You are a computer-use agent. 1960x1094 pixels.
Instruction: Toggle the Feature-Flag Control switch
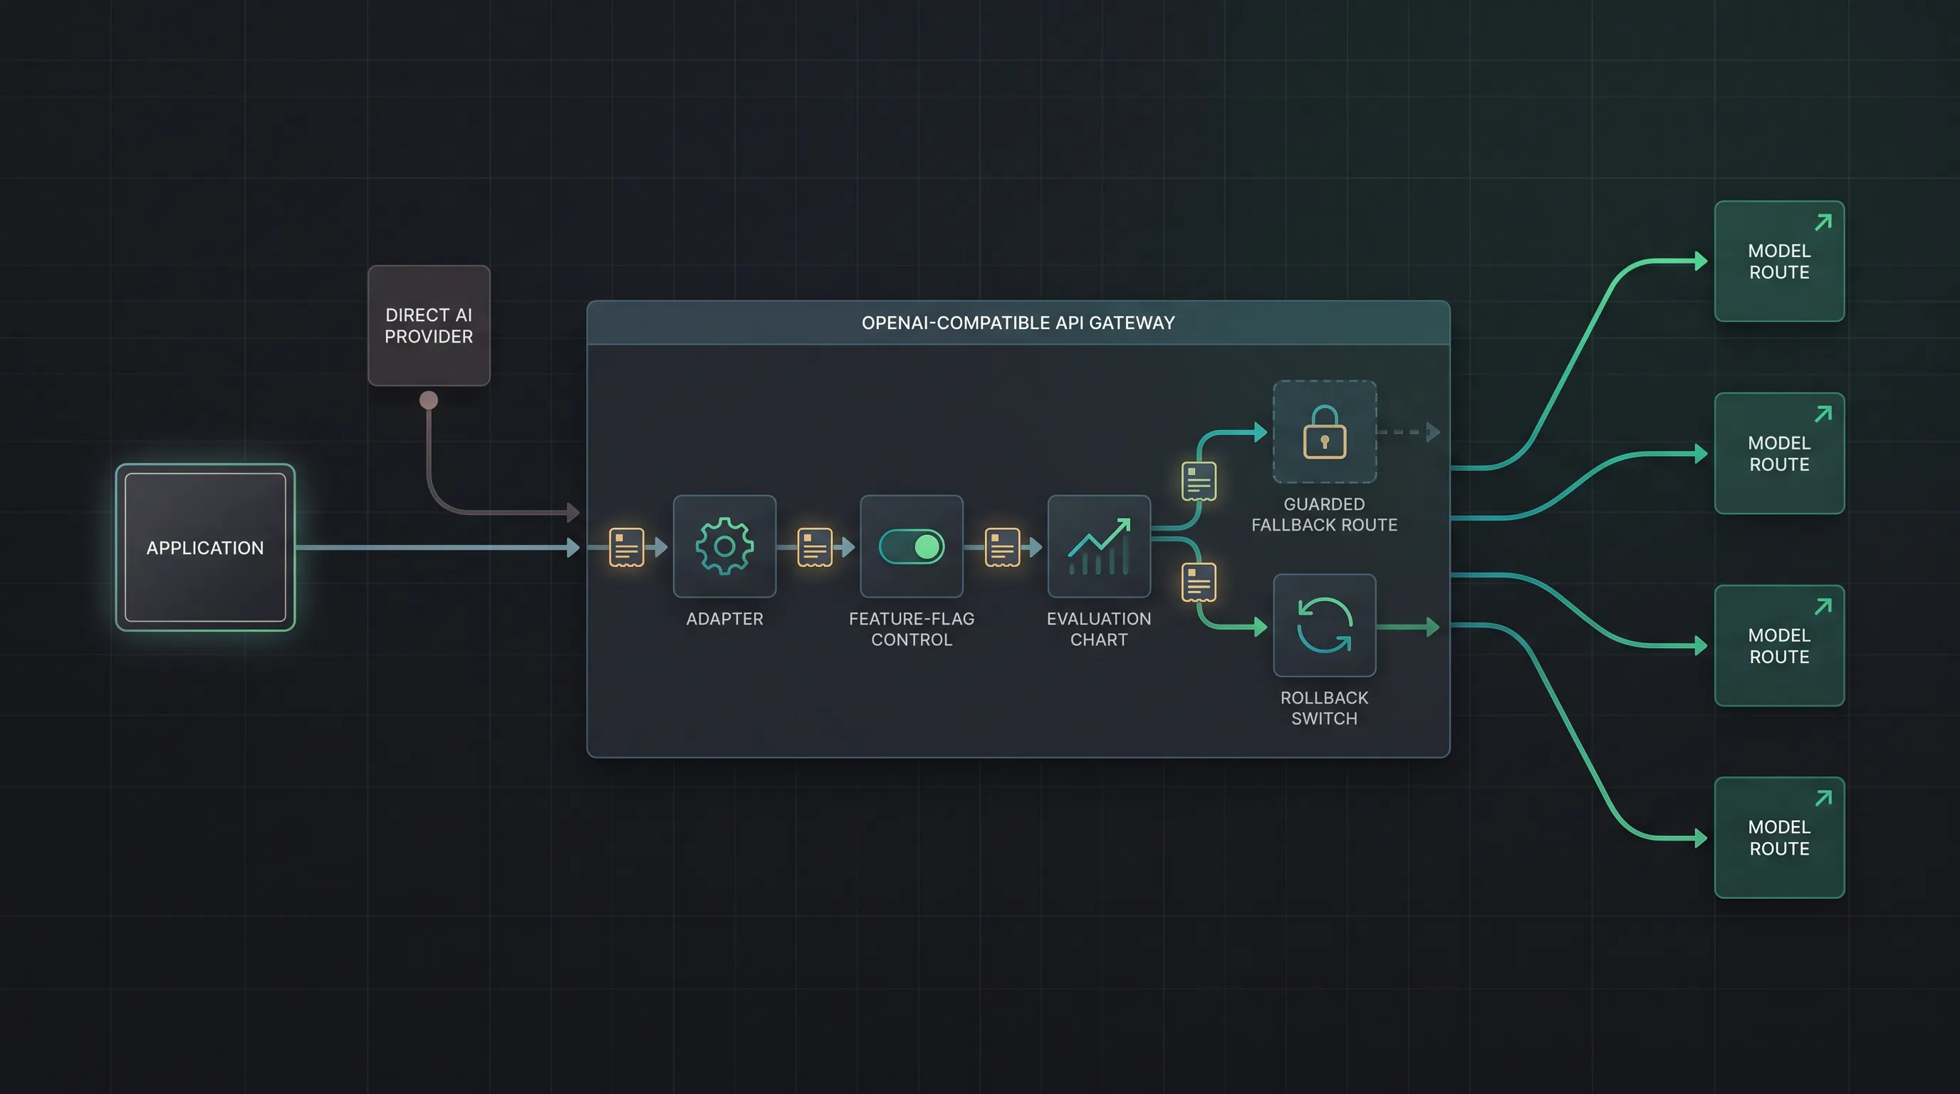pyautogui.click(x=912, y=546)
